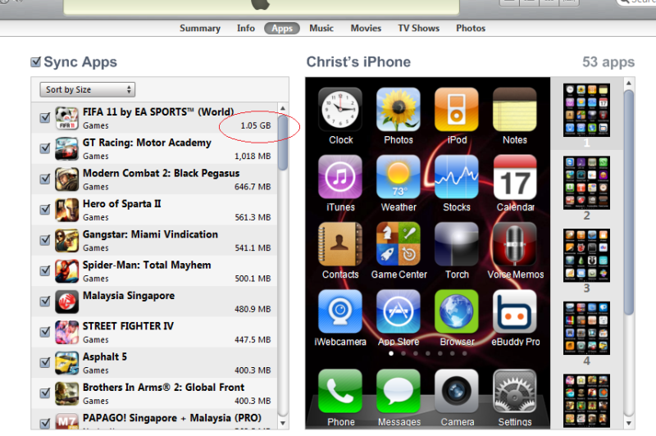Tap the Game Center app icon
The image size is (656, 436).
pyautogui.click(x=399, y=244)
